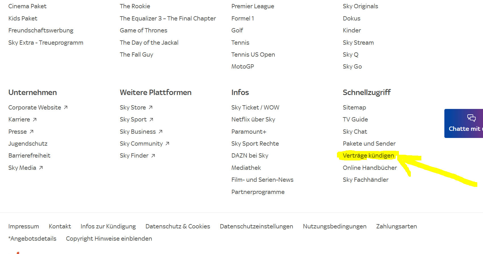Image resolution: width=483 pixels, height=254 pixels.
Task: Open the highlighted Verträge kündigen link
Action: tap(368, 156)
